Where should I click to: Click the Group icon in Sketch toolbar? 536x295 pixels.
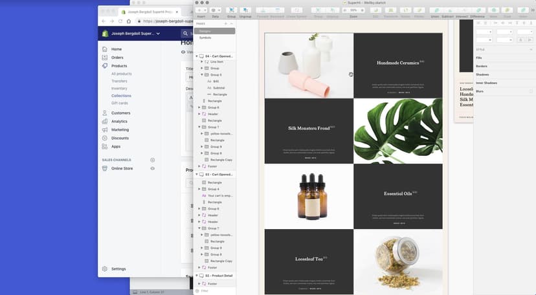[x=231, y=10]
